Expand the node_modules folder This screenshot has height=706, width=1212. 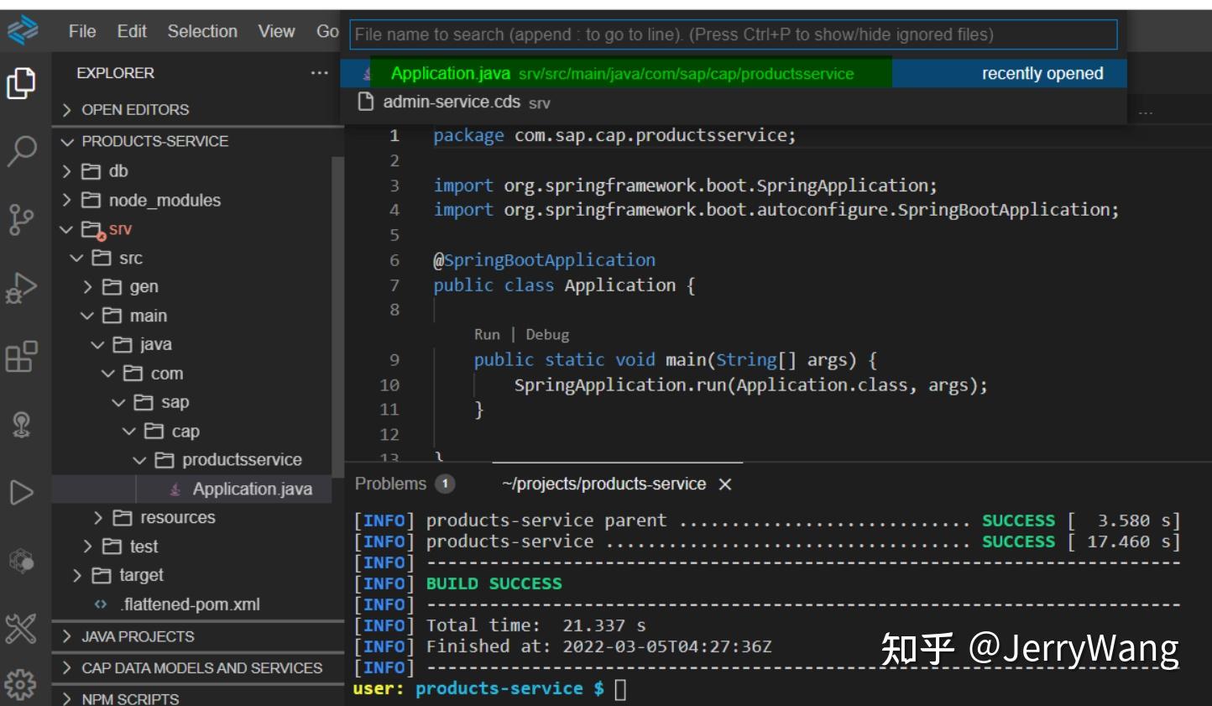pos(192,200)
